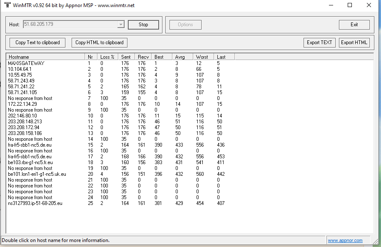The image size is (381, 247).
Task: Open the Host address dropdown
Action: 121,25
